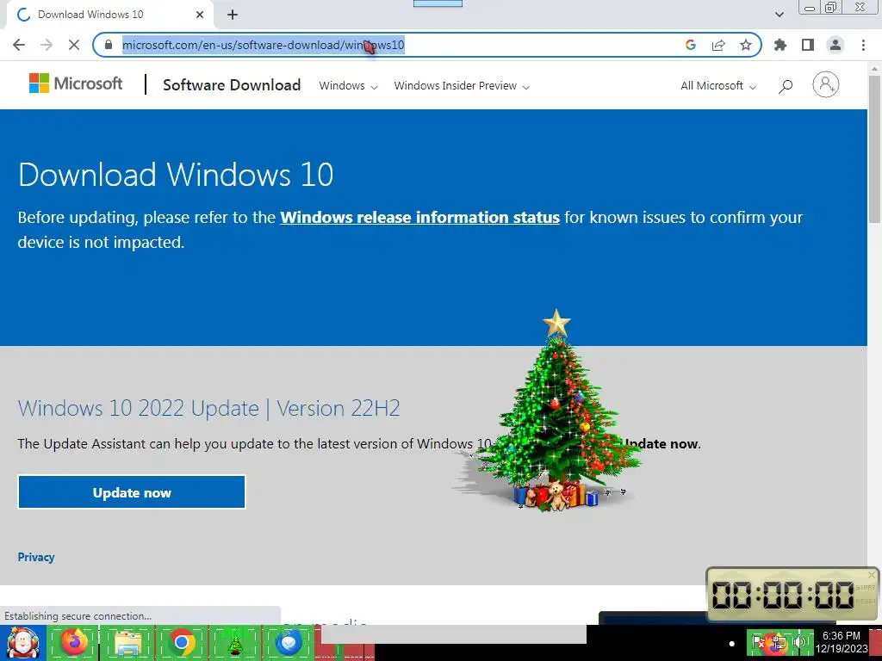Open the site search magnifier
The image size is (882, 661).
786,86
